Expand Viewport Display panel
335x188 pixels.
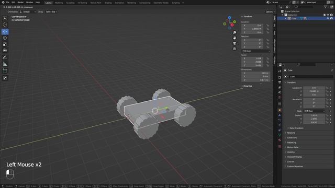[x=294, y=157]
